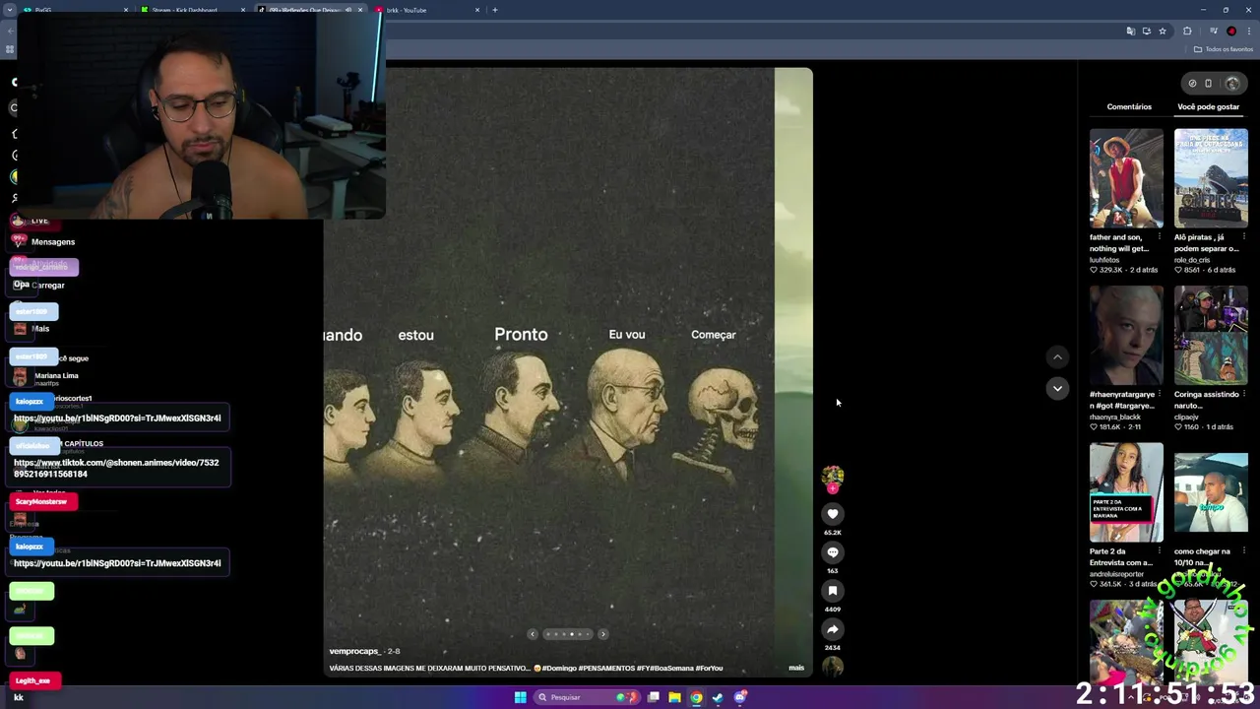Open Chrome media controls icon
Image resolution: width=1260 pixels, height=709 pixels.
coord(1214,32)
